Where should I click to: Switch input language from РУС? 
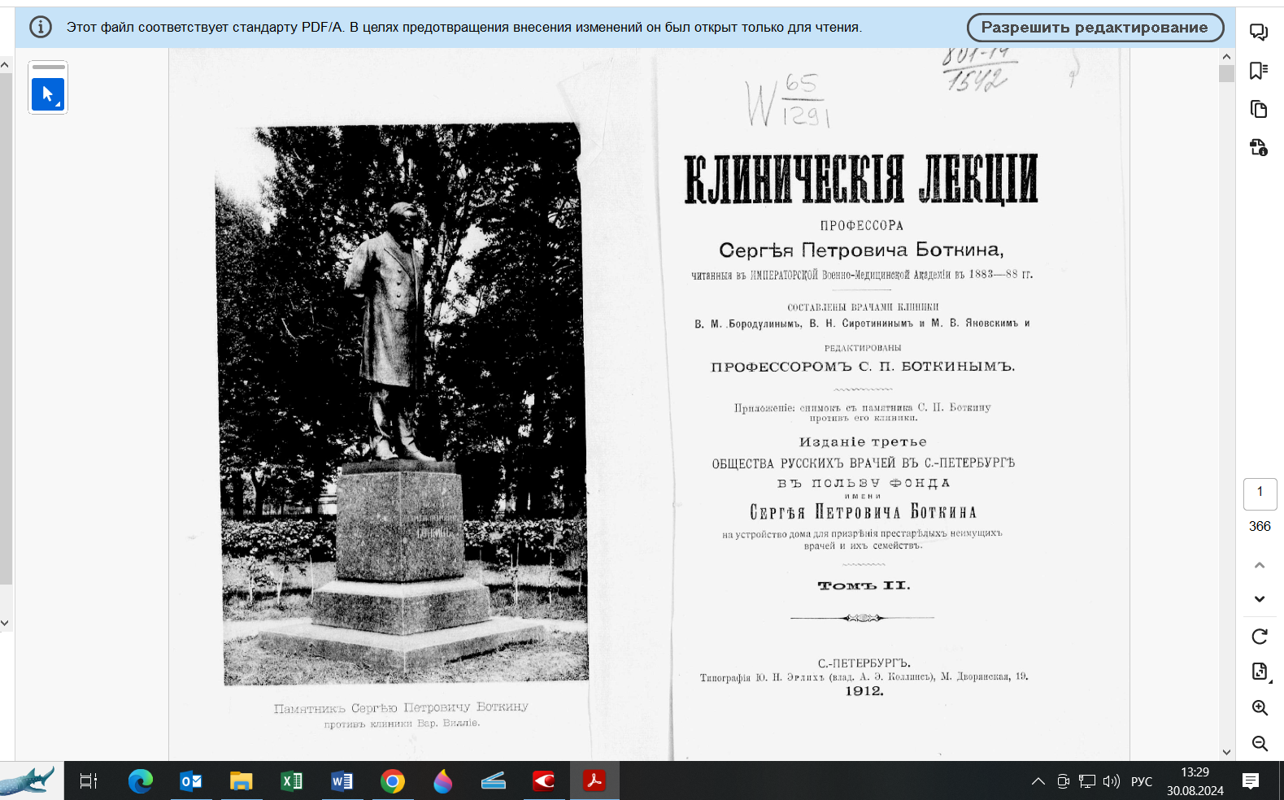point(1142,781)
